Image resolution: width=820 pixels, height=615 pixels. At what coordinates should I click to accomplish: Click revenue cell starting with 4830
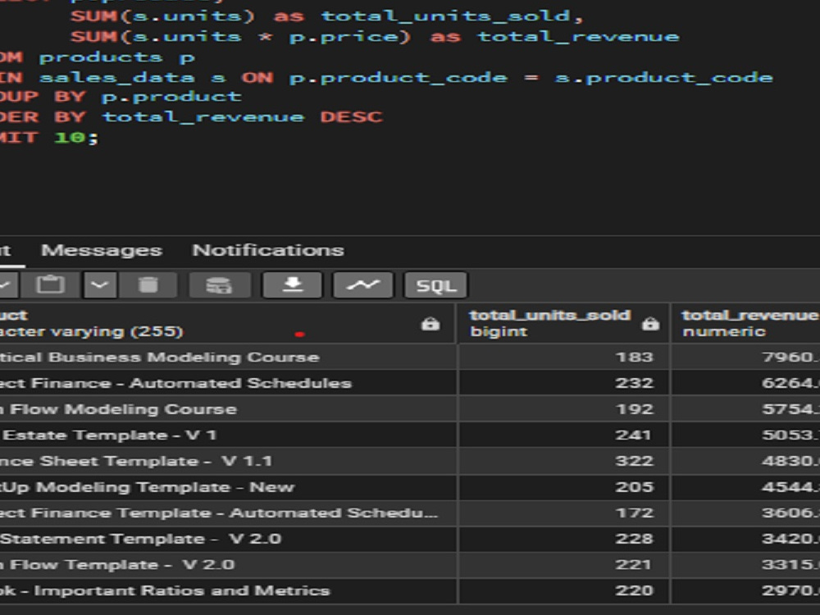[x=746, y=461]
